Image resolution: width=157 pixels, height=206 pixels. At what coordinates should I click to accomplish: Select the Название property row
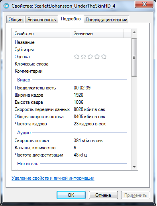pos(72,42)
